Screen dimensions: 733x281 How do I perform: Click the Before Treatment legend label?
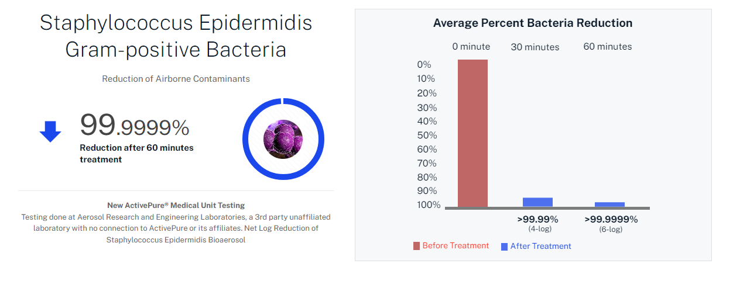[x=455, y=246]
